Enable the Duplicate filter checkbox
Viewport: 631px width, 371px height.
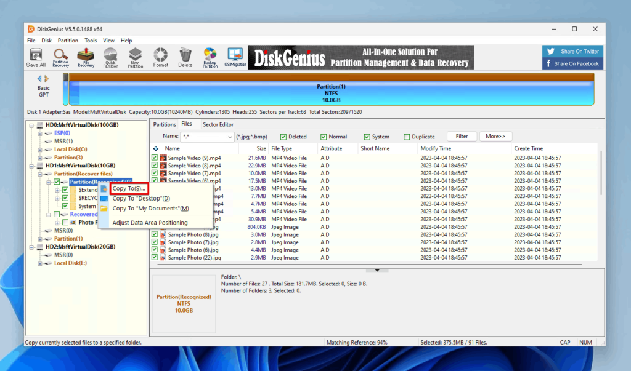(x=407, y=136)
